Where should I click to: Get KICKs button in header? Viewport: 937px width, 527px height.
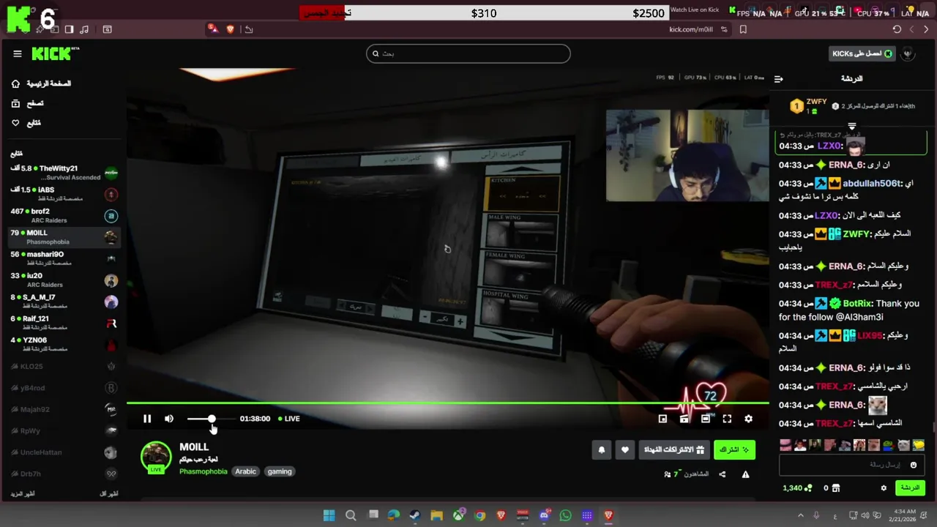coord(862,53)
